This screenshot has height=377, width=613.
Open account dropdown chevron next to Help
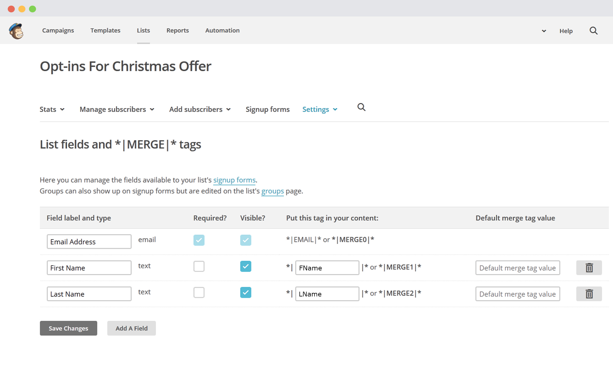pyautogui.click(x=544, y=31)
